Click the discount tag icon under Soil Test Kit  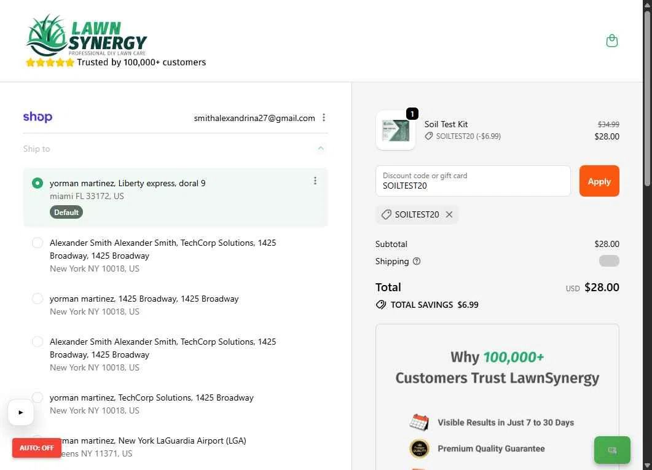[429, 136]
